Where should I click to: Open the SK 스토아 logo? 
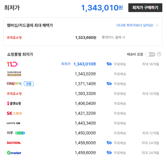click(14, 113)
